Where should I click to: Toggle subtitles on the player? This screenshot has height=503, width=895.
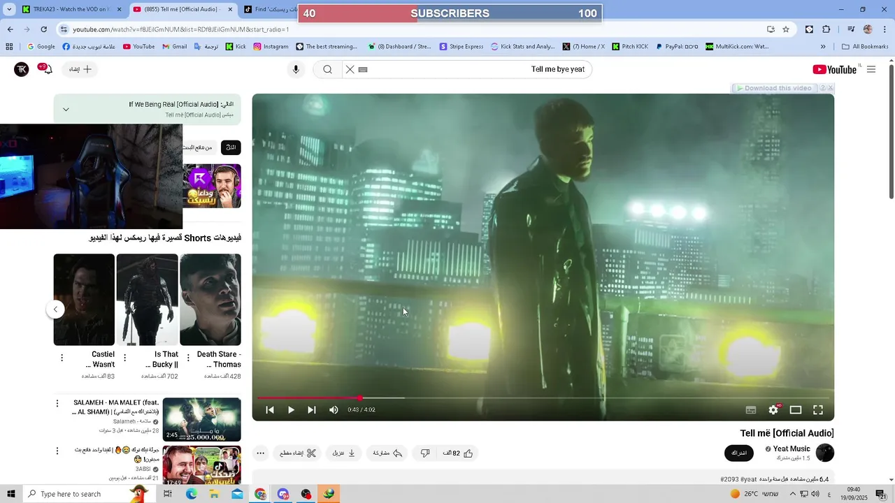[x=751, y=410]
